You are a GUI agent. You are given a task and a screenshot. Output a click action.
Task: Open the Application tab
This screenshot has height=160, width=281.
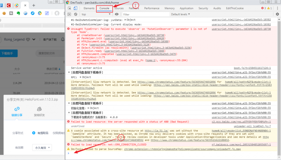(186, 8)
